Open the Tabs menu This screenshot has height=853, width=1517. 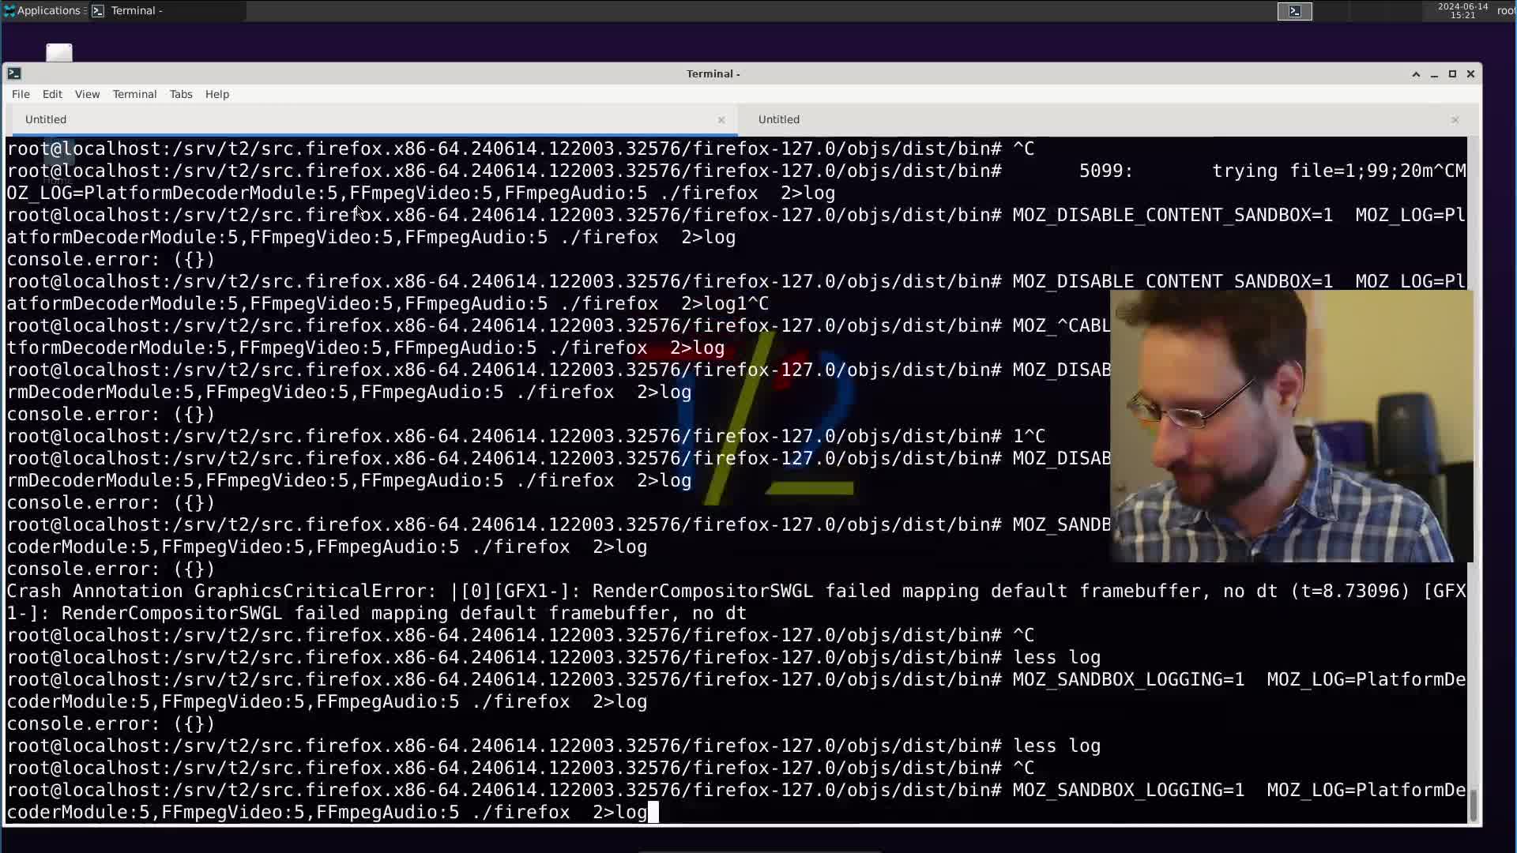pos(180,94)
